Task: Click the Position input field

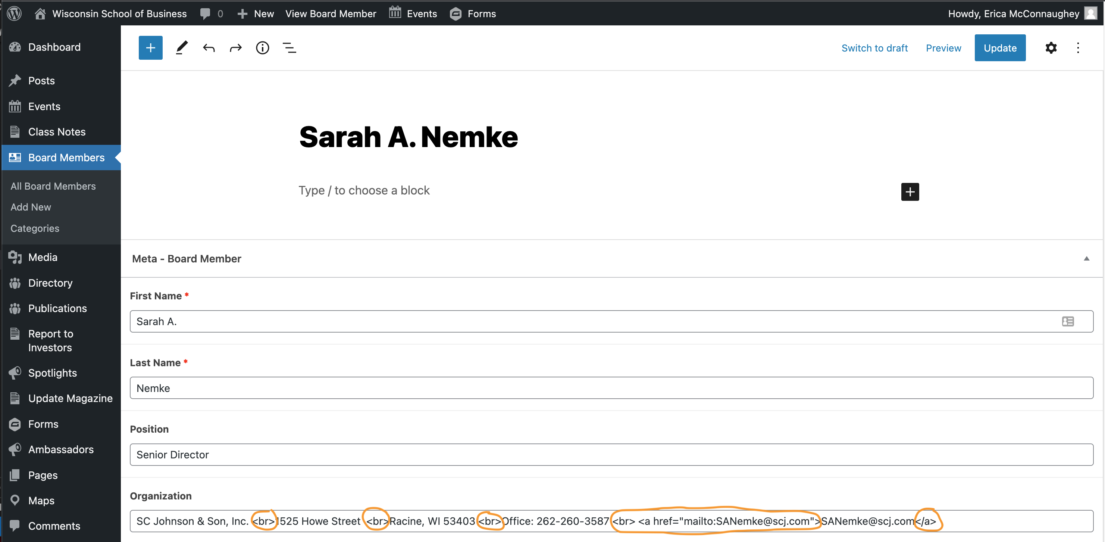Action: pos(611,454)
